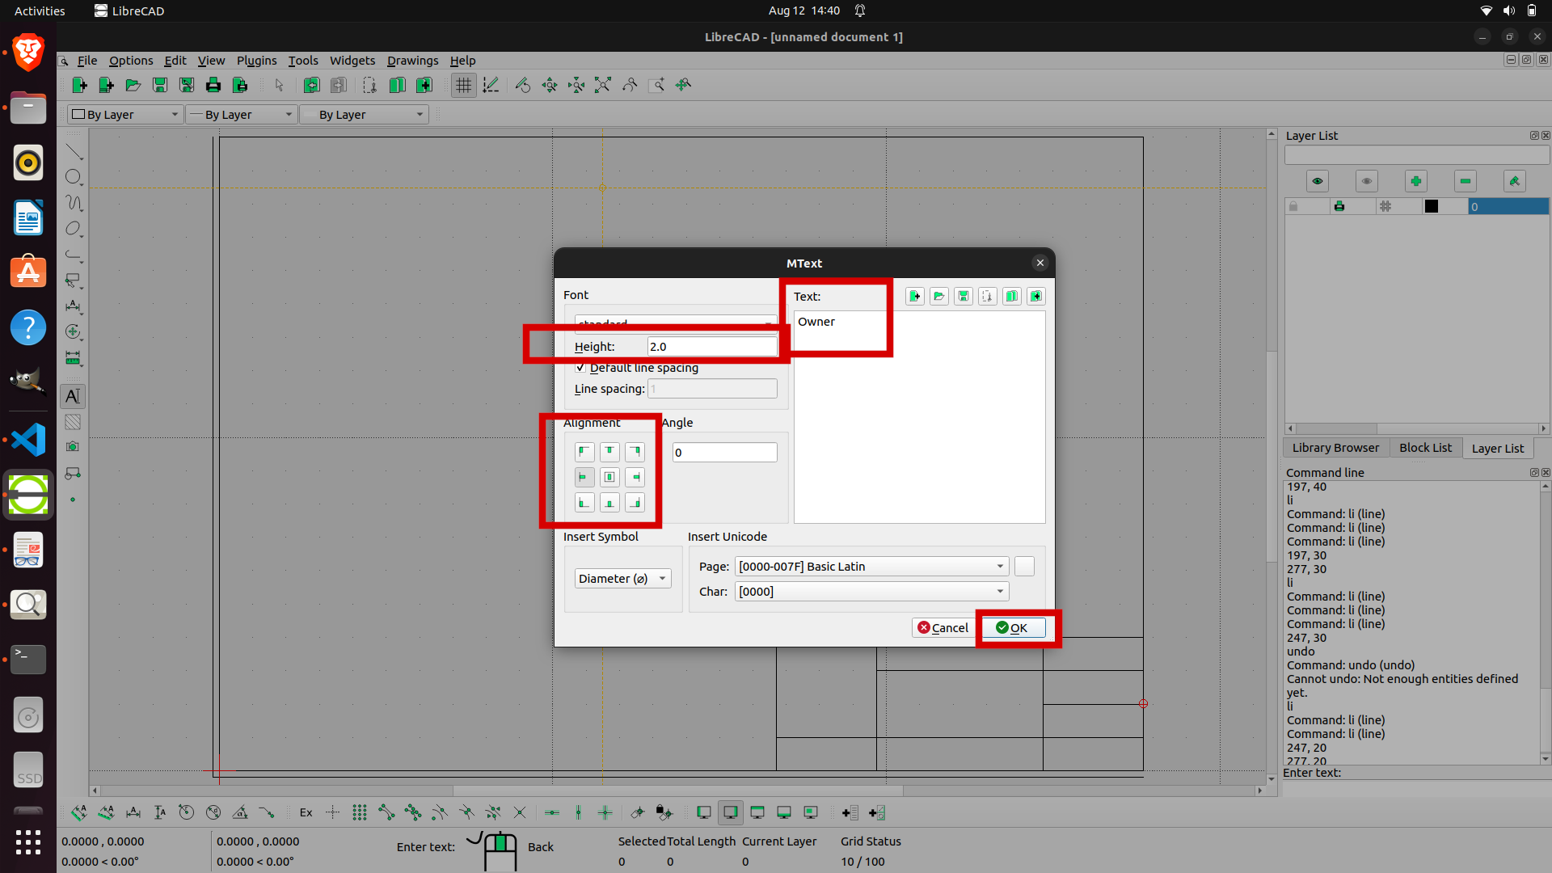Image resolution: width=1552 pixels, height=873 pixels.
Task: Toggle print status of layer 0
Action: [x=1339, y=207]
